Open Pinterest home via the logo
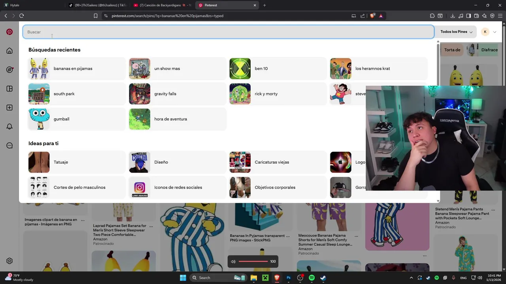 point(9,32)
